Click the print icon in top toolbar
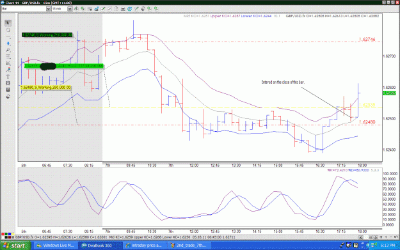400x250 pixels. pyautogui.click(x=123, y=9)
